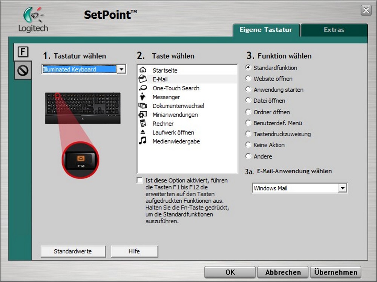Open Hilfe
Screen dimensions: 377x282
(135, 251)
